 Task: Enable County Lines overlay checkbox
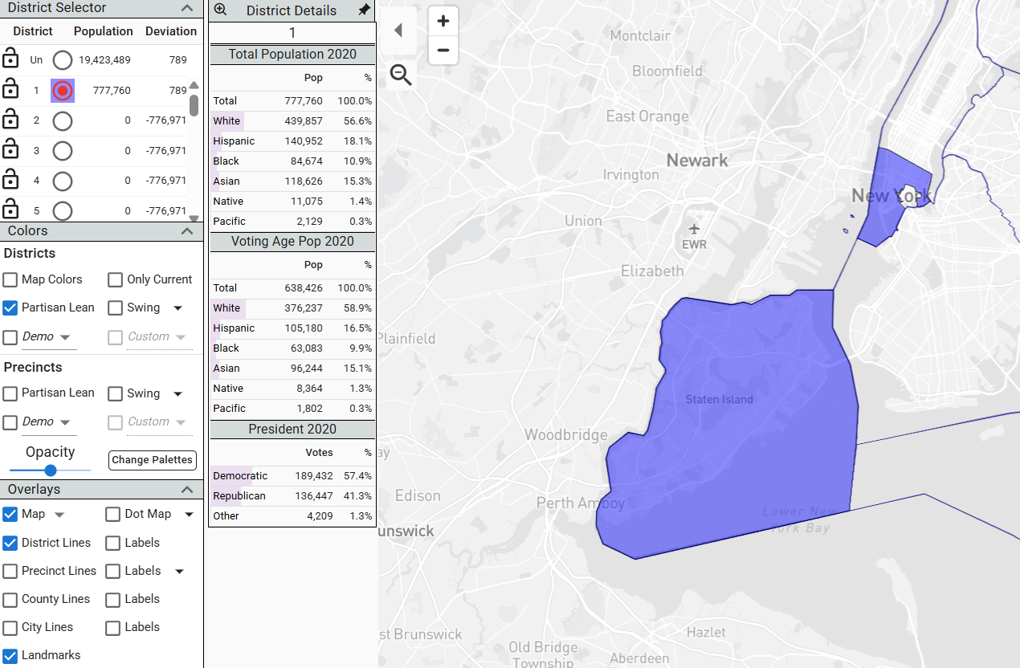[10, 599]
